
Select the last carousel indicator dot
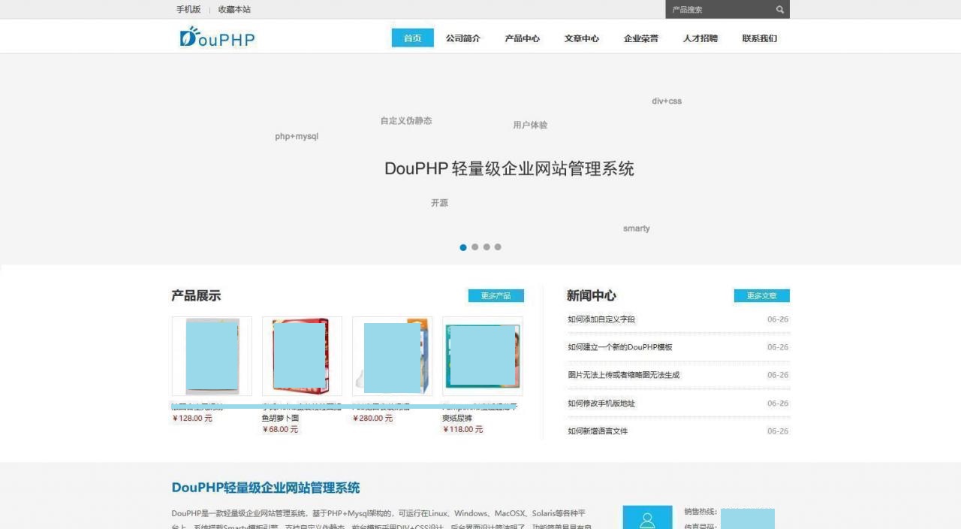(x=499, y=246)
